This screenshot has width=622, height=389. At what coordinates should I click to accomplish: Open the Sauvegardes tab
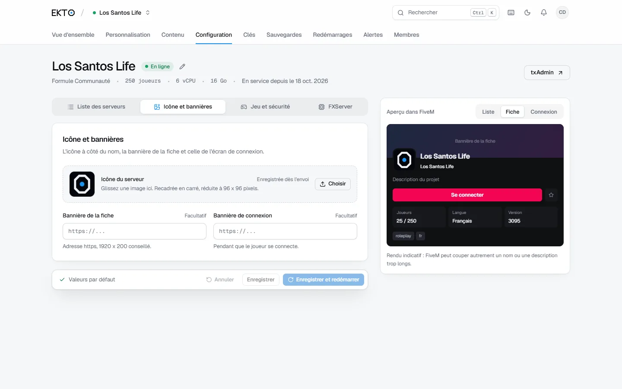click(x=284, y=35)
